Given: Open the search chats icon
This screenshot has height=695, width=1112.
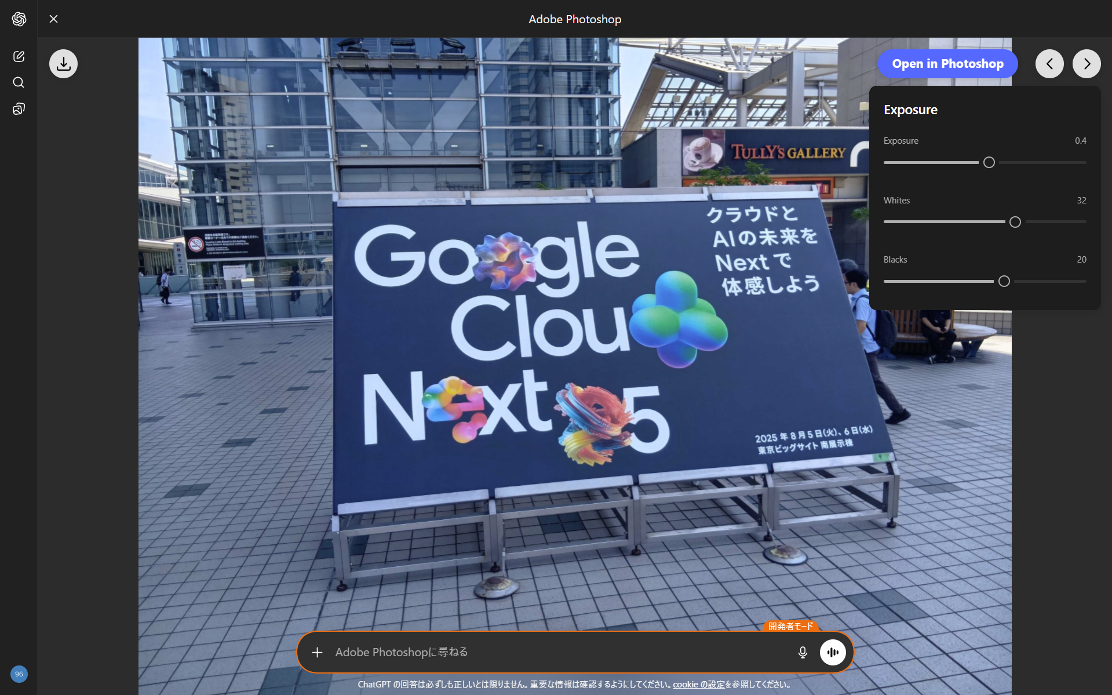Looking at the screenshot, I should (19, 82).
